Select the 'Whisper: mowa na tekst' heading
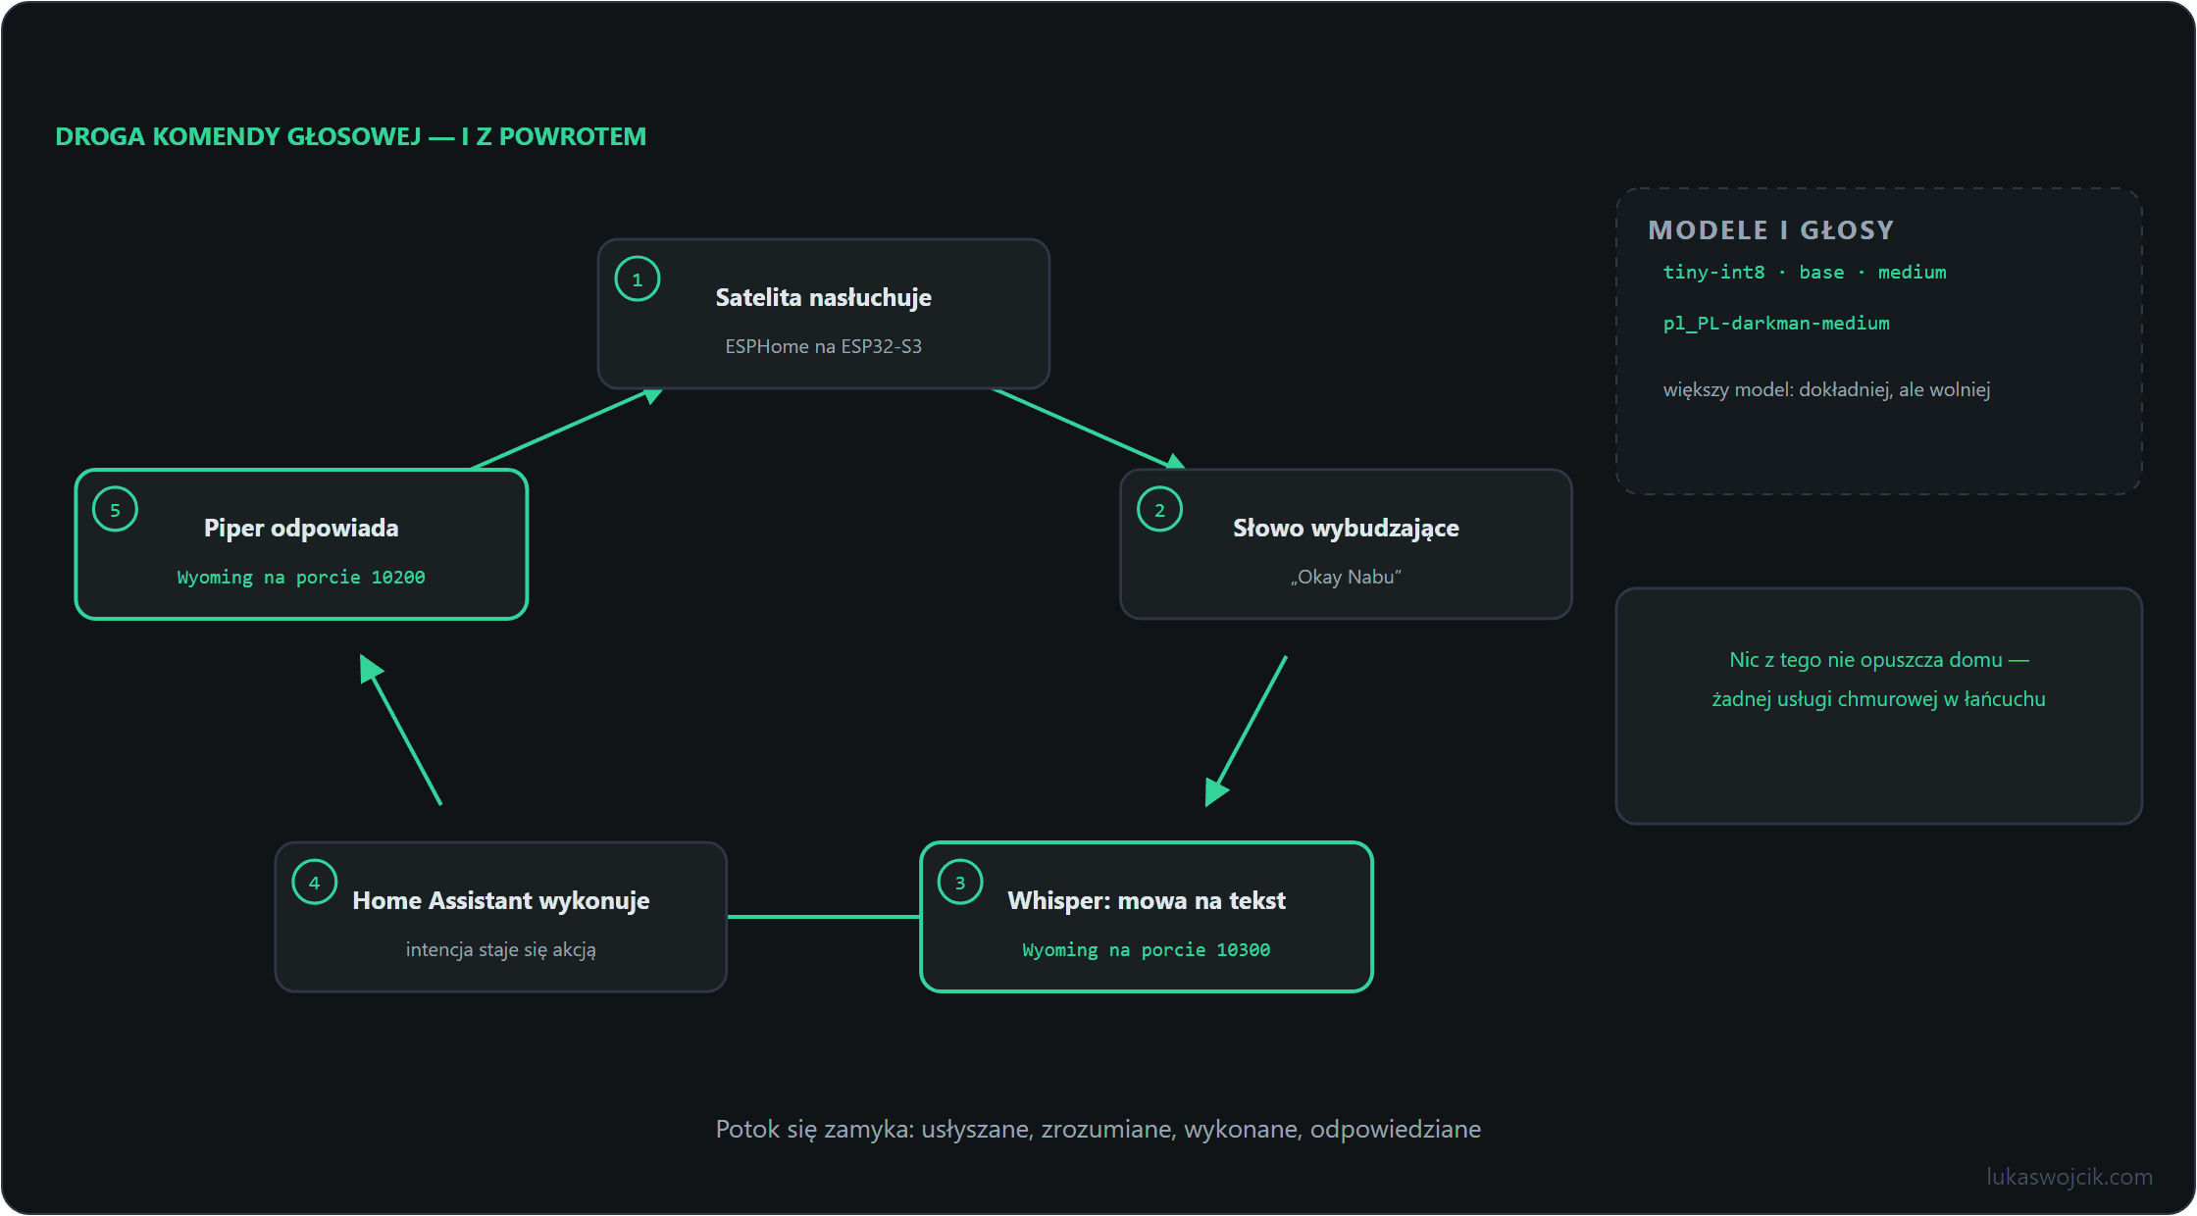2197x1216 pixels. [1146, 900]
